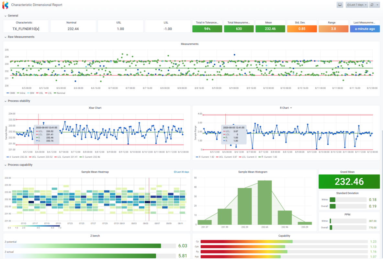
Task: Click the PPM panel title
Action: pos(347,215)
